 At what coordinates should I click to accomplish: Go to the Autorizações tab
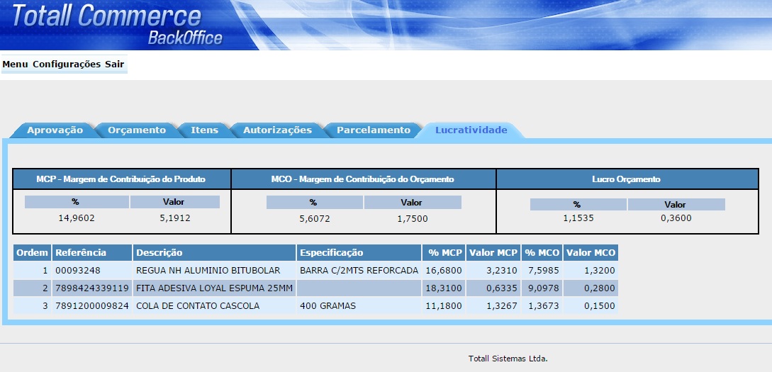pos(277,130)
